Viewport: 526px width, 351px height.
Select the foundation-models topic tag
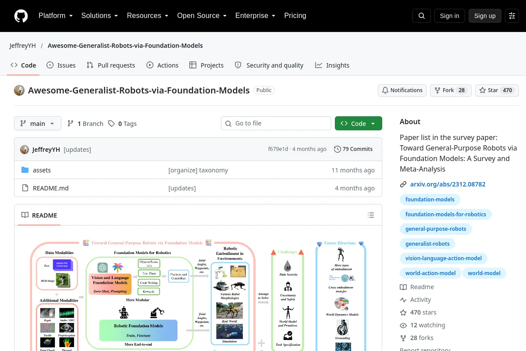point(430,200)
